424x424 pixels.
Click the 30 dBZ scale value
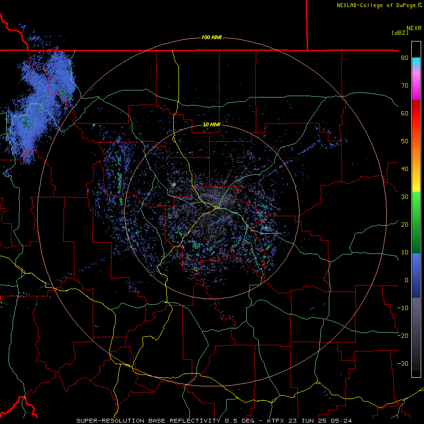point(405,197)
